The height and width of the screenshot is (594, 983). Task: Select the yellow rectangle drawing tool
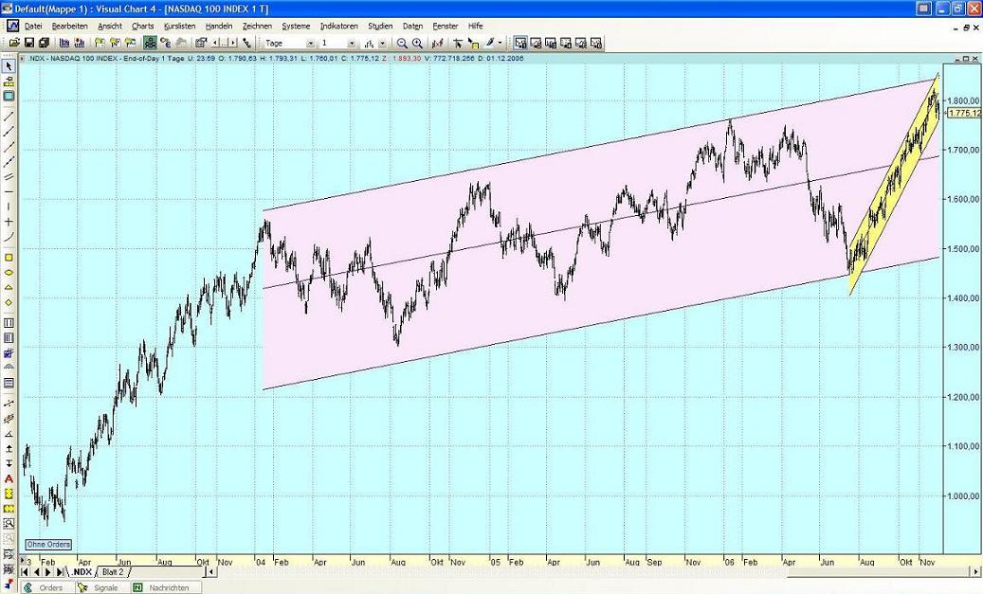tap(9, 257)
